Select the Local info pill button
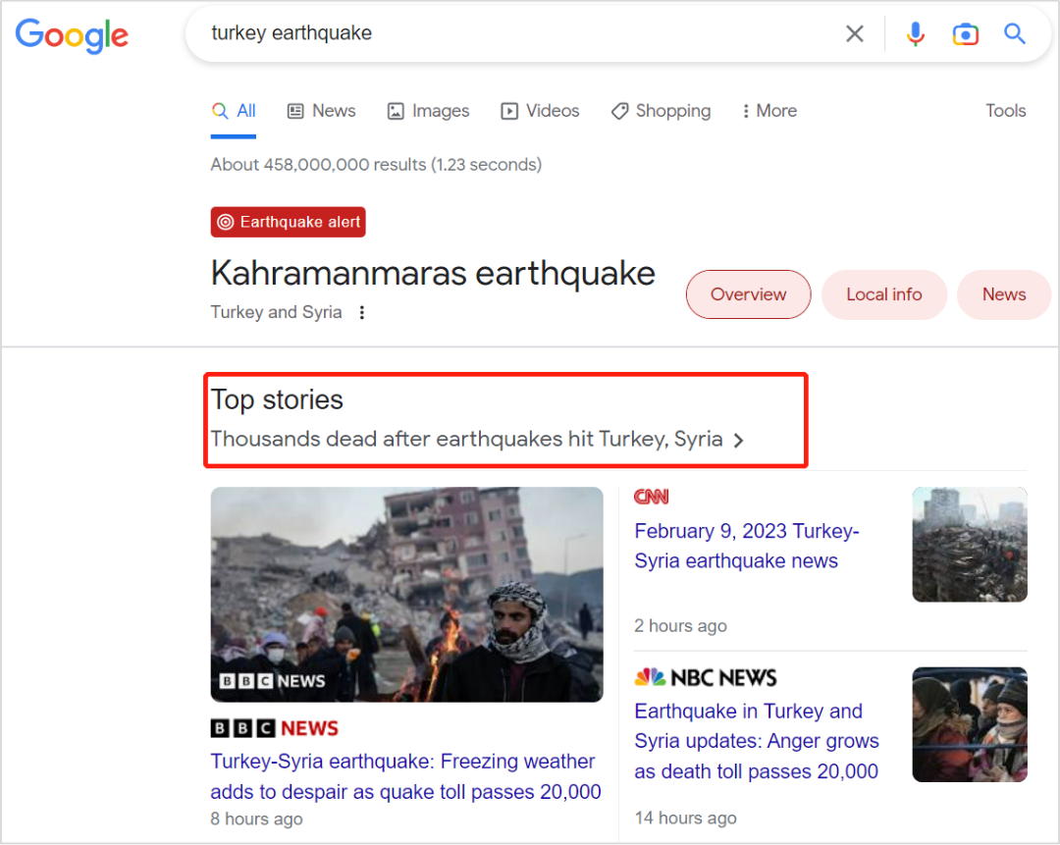The height and width of the screenshot is (845, 1060). pyautogui.click(x=883, y=294)
